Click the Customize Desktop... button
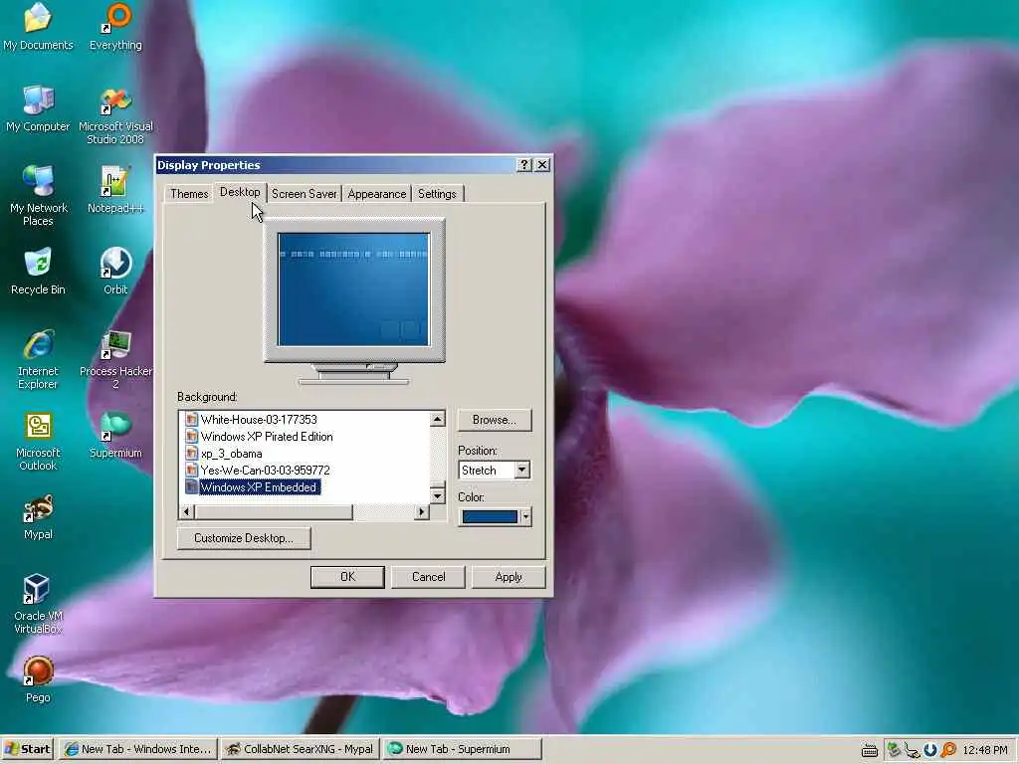Image resolution: width=1019 pixels, height=764 pixels. pyautogui.click(x=244, y=538)
